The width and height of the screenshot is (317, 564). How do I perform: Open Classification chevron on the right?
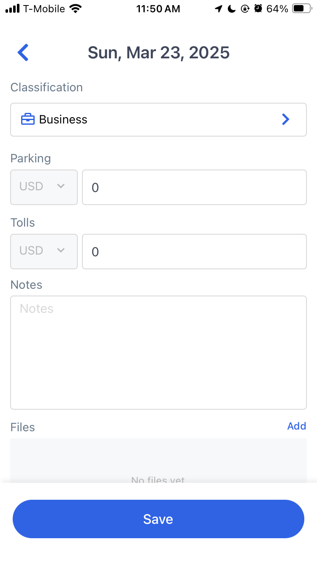coord(286,120)
